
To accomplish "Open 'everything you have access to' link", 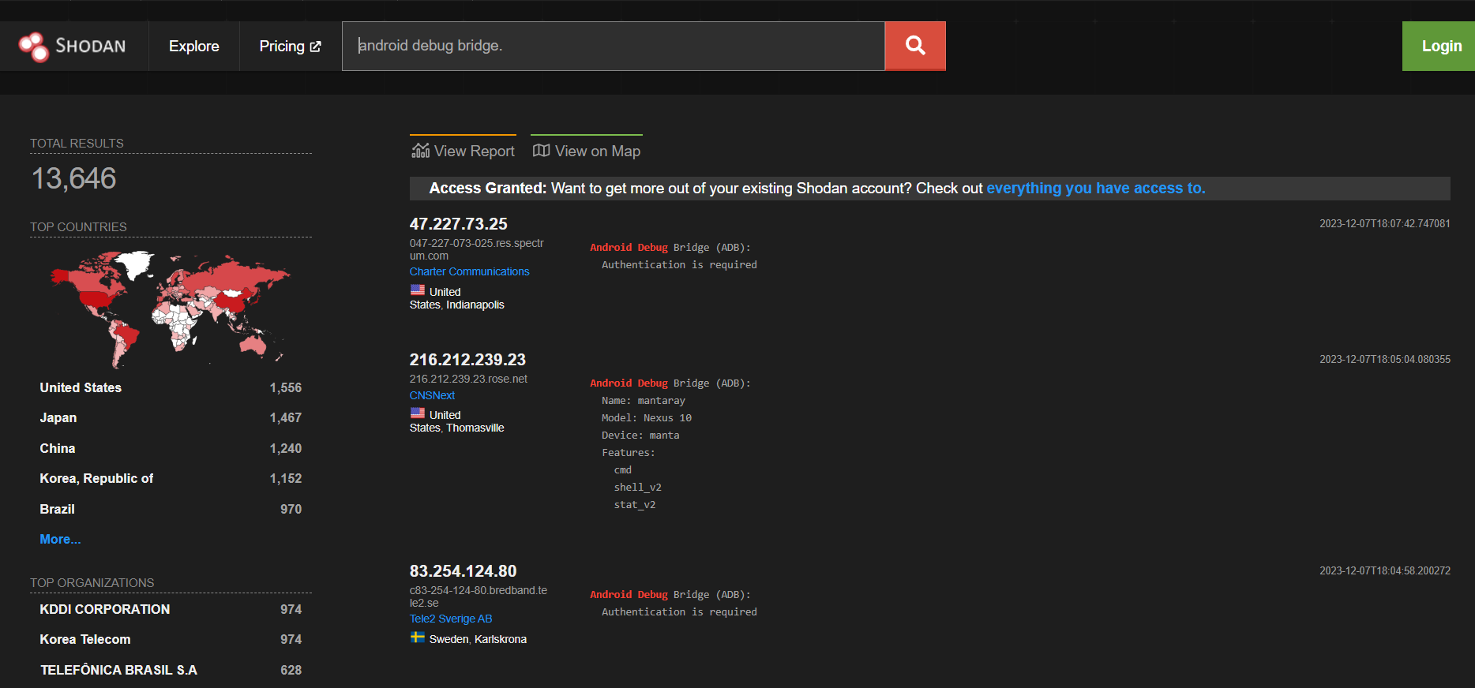I will click(1095, 189).
